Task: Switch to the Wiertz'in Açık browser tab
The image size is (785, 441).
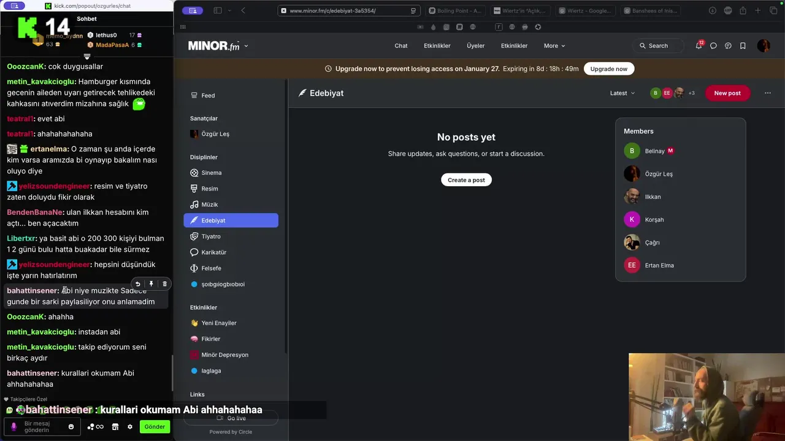Action: coord(521,11)
